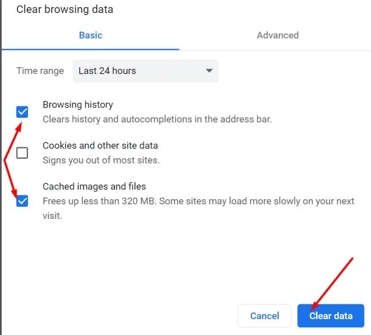Click the Cached images and files label
This screenshot has width=371, height=335.
pyautogui.click(x=94, y=186)
